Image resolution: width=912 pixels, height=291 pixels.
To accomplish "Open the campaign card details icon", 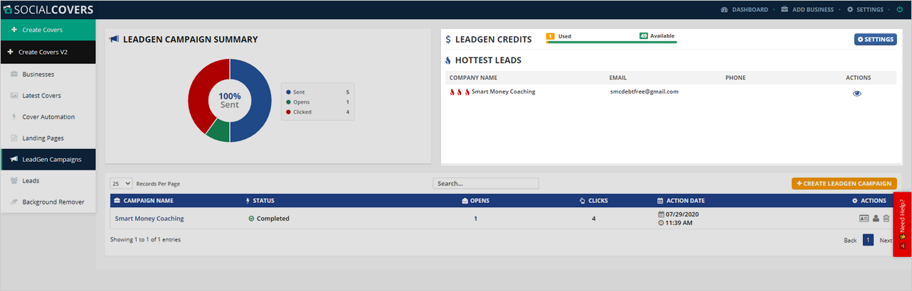I will [x=864, y=219].
